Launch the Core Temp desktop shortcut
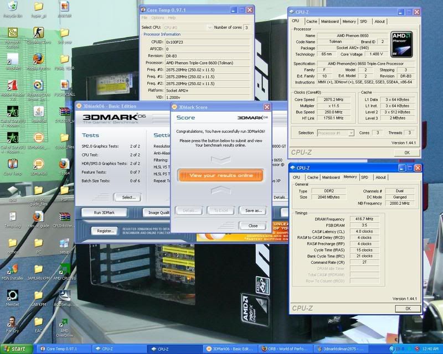The image size is (443, 354). (x=12, y=164)
